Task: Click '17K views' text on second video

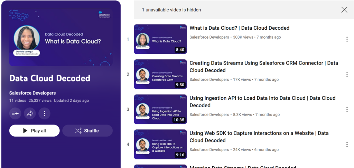Action: coord(242,79)
